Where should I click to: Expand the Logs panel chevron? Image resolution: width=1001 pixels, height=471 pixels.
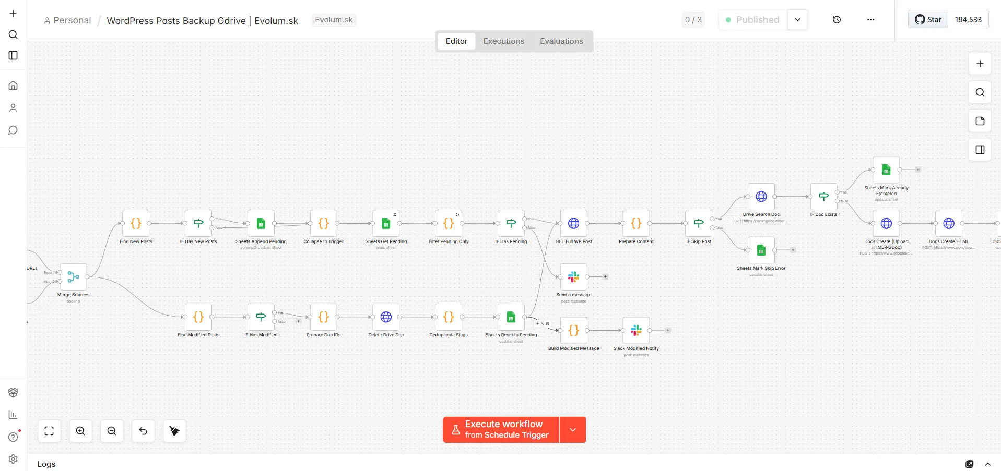987,464
